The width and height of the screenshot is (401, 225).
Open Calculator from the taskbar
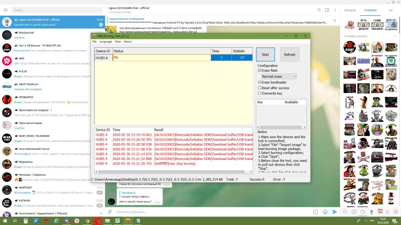pyautogui.click(x=26, y=221)
